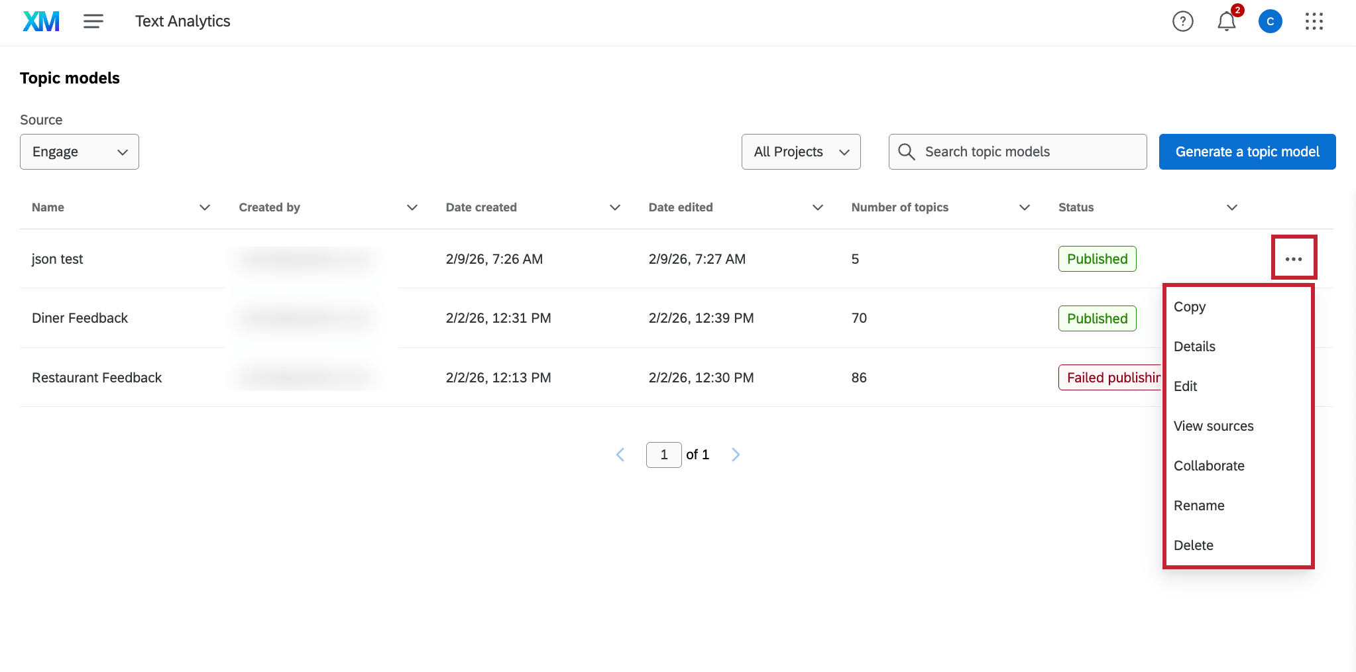Select Delete in the actions menu
1356x672 pixels.
(x=1194, y=545)
